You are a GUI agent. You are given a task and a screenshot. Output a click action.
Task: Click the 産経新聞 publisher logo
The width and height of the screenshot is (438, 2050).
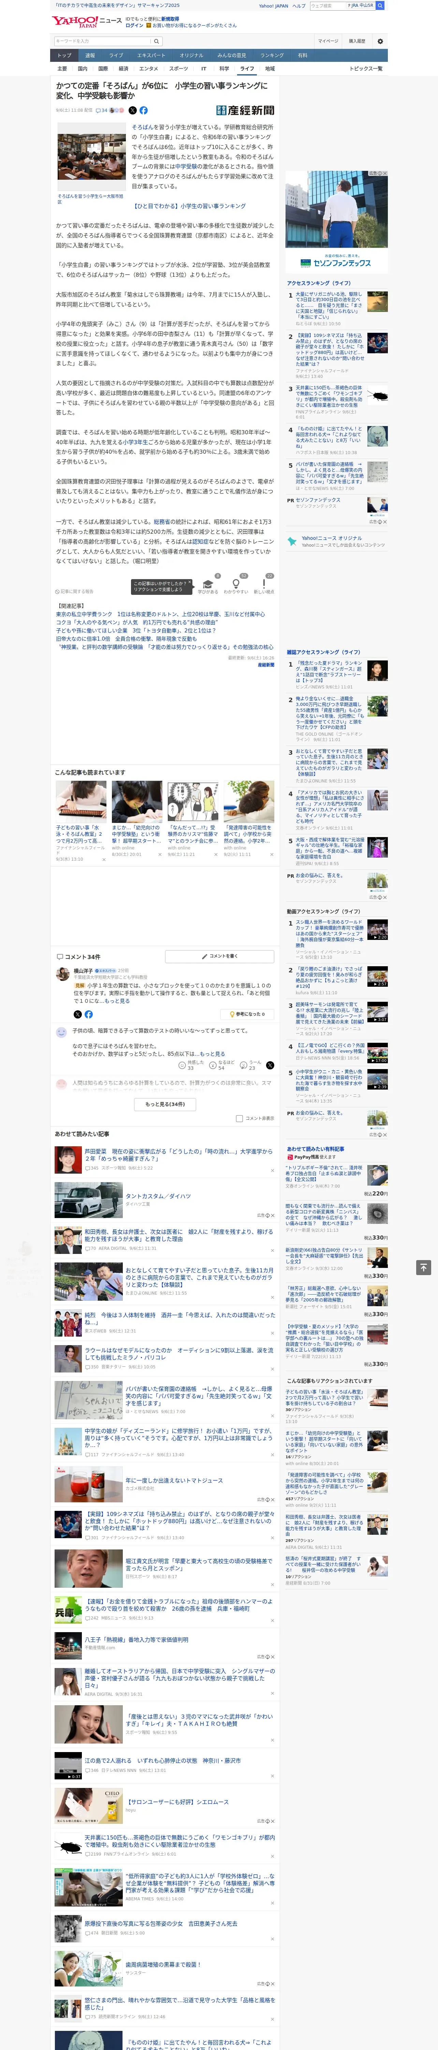click(x=246, y=111)
